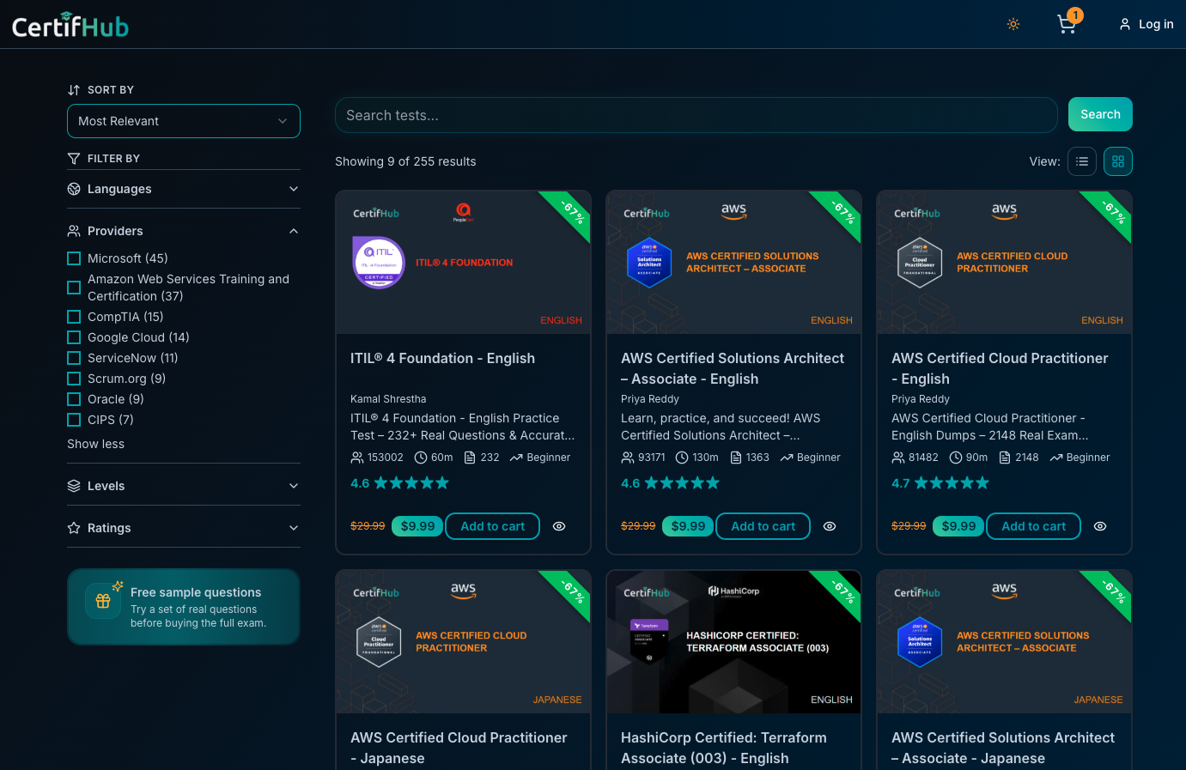Open the Most Relevant sort dropdown
Screen dimensions: 1186x770
click(x=183, y=121)
